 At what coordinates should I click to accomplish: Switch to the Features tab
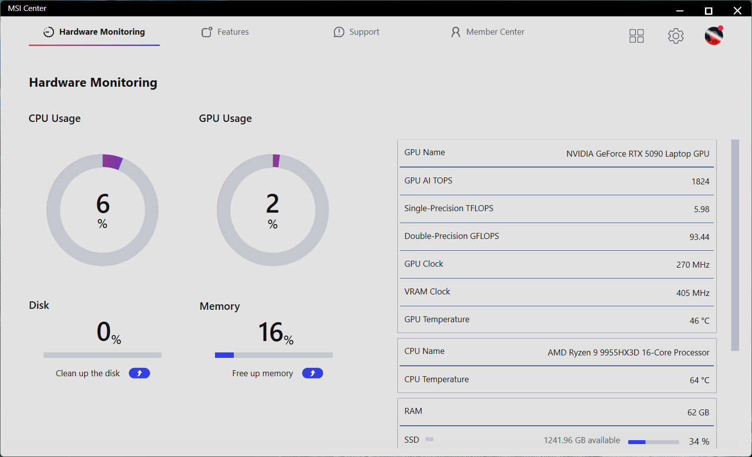[225, 32]
